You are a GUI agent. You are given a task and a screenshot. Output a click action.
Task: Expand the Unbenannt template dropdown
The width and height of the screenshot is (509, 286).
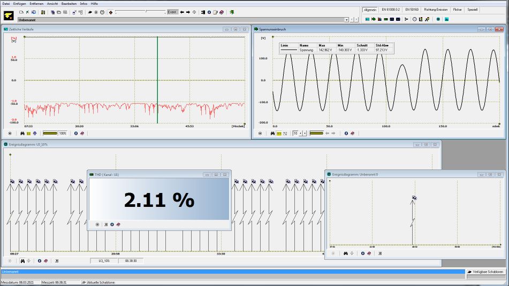[346, 20]
